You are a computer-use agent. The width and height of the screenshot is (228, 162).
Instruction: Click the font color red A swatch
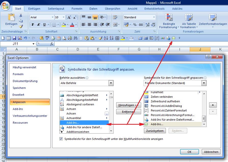72,25
